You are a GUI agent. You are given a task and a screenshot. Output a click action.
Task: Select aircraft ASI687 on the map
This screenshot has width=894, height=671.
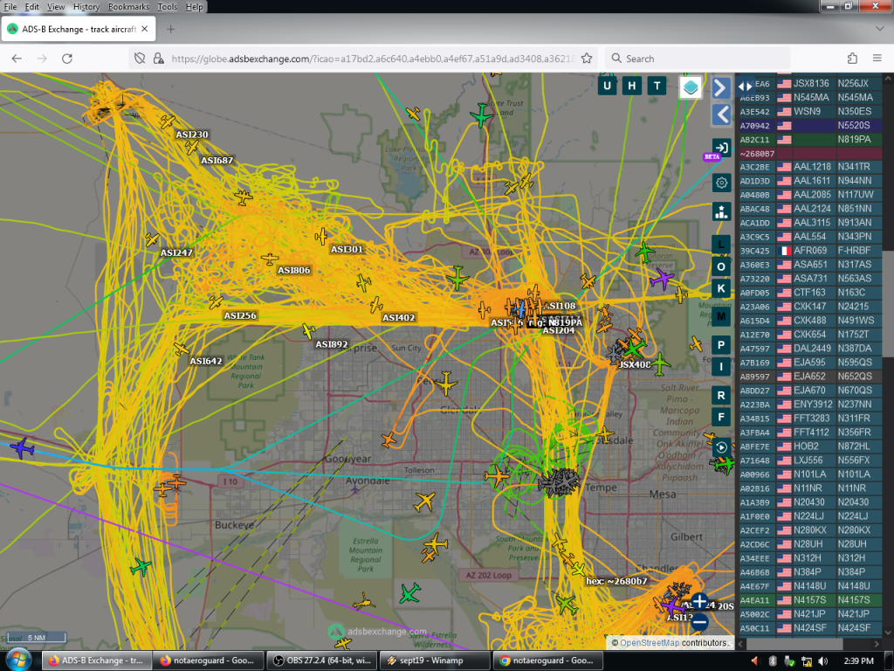[191, 148]
